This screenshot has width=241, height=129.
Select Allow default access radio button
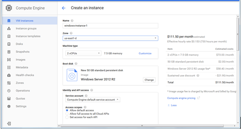pyautogui.click(x=67, y=110)
